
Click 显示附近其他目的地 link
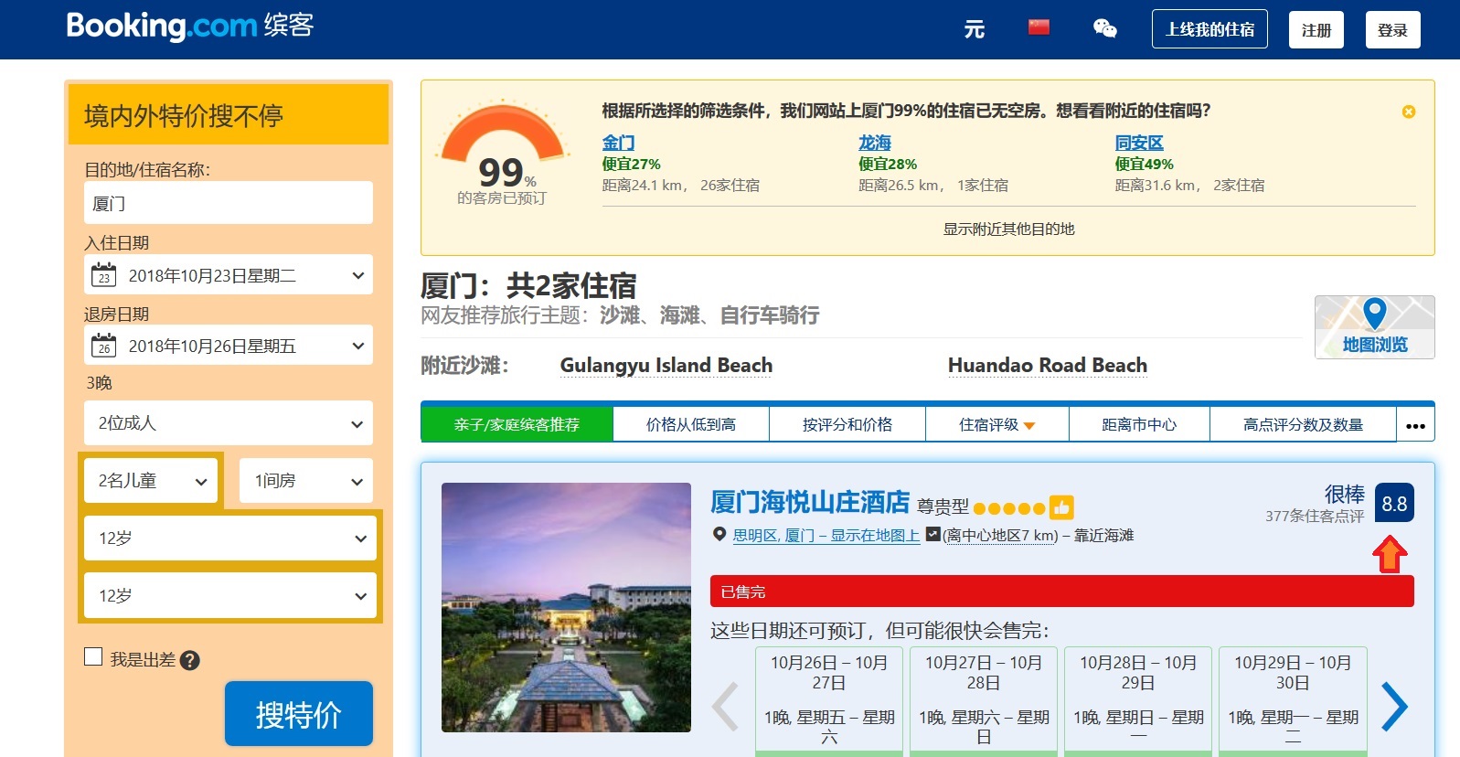[x=1009, y=229]
